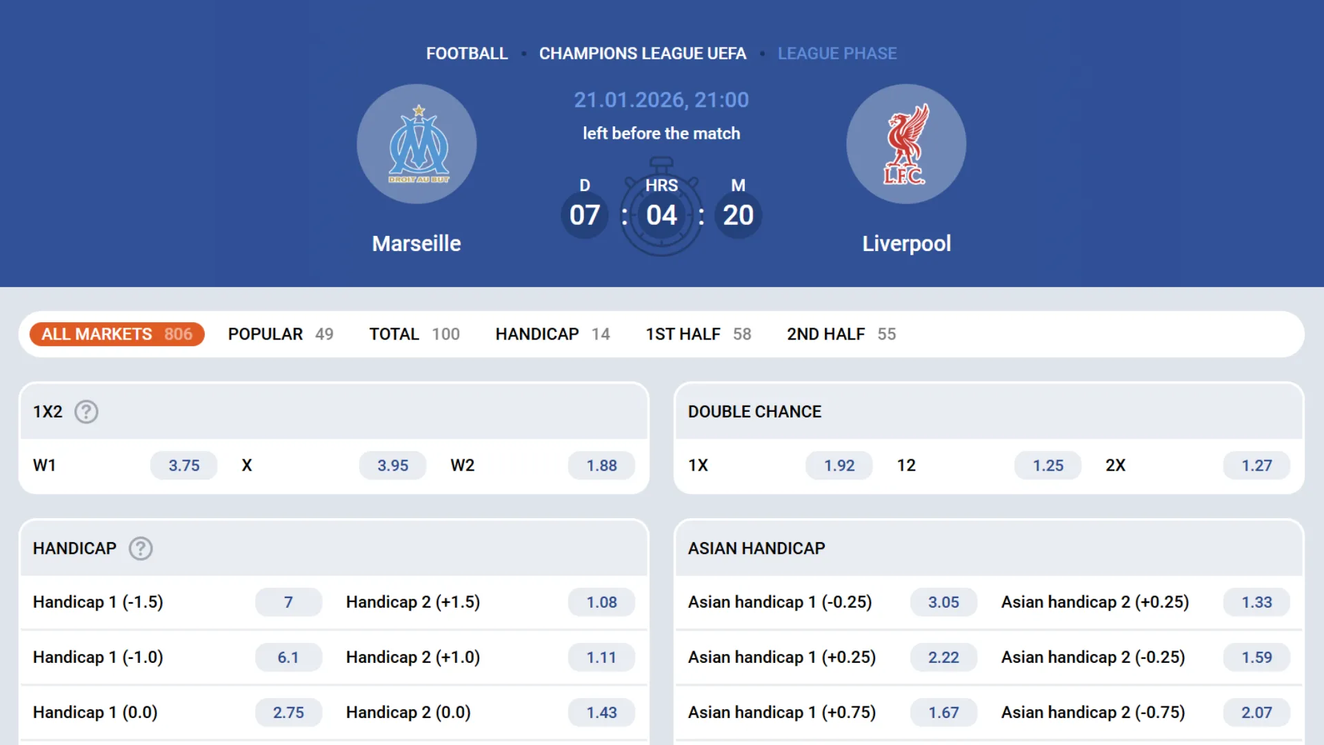1324x745 pixels.
Task: Select the W1 odds of 3.75
Action: pyautogui.click(x=183, y=465)
